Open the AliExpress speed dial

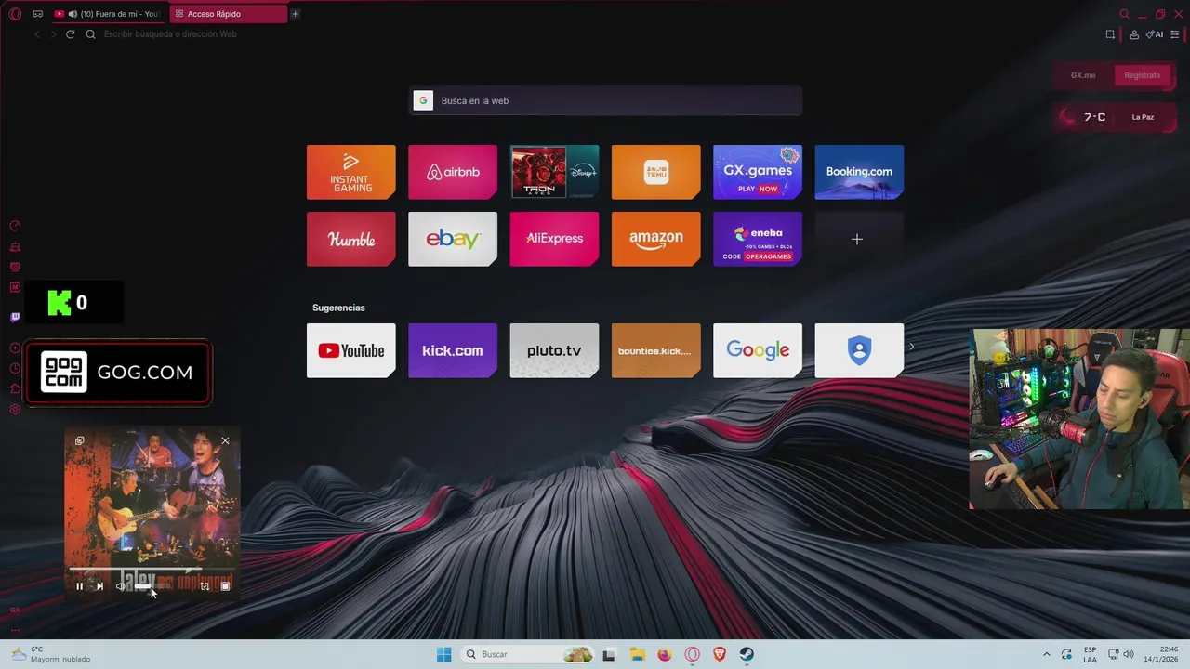pos(554,239)
